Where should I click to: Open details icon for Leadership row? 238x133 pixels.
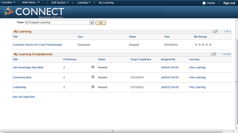[93, 87]
